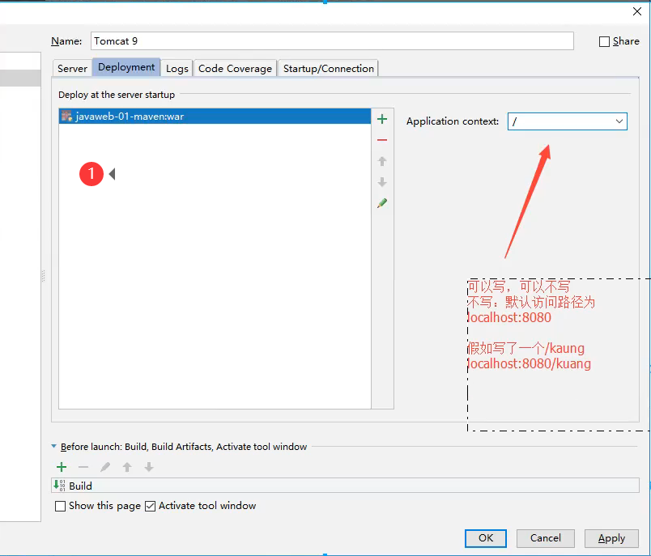Remove a Before launch task
The height and width of the screenshot is (556, 651).
[83, 467]
